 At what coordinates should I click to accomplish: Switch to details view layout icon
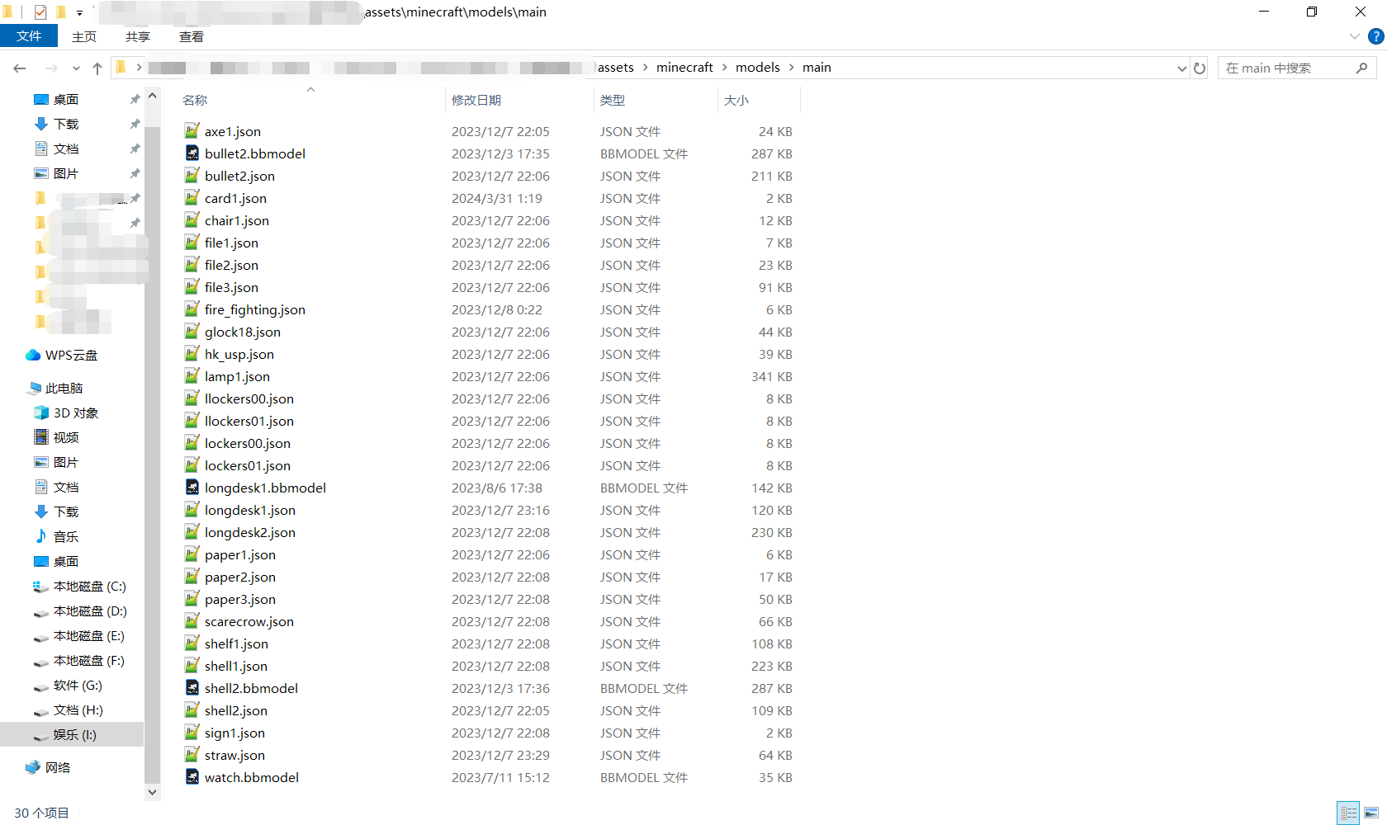(x=1349, y=813)
